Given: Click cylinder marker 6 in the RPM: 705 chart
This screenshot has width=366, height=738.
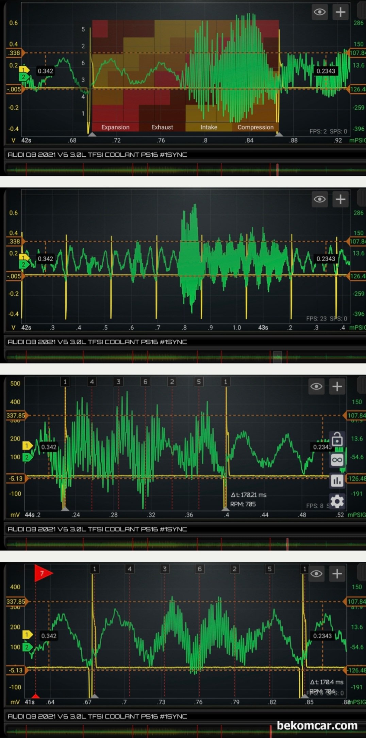Looking at the screenshot, I should click(x=145, y=382).
